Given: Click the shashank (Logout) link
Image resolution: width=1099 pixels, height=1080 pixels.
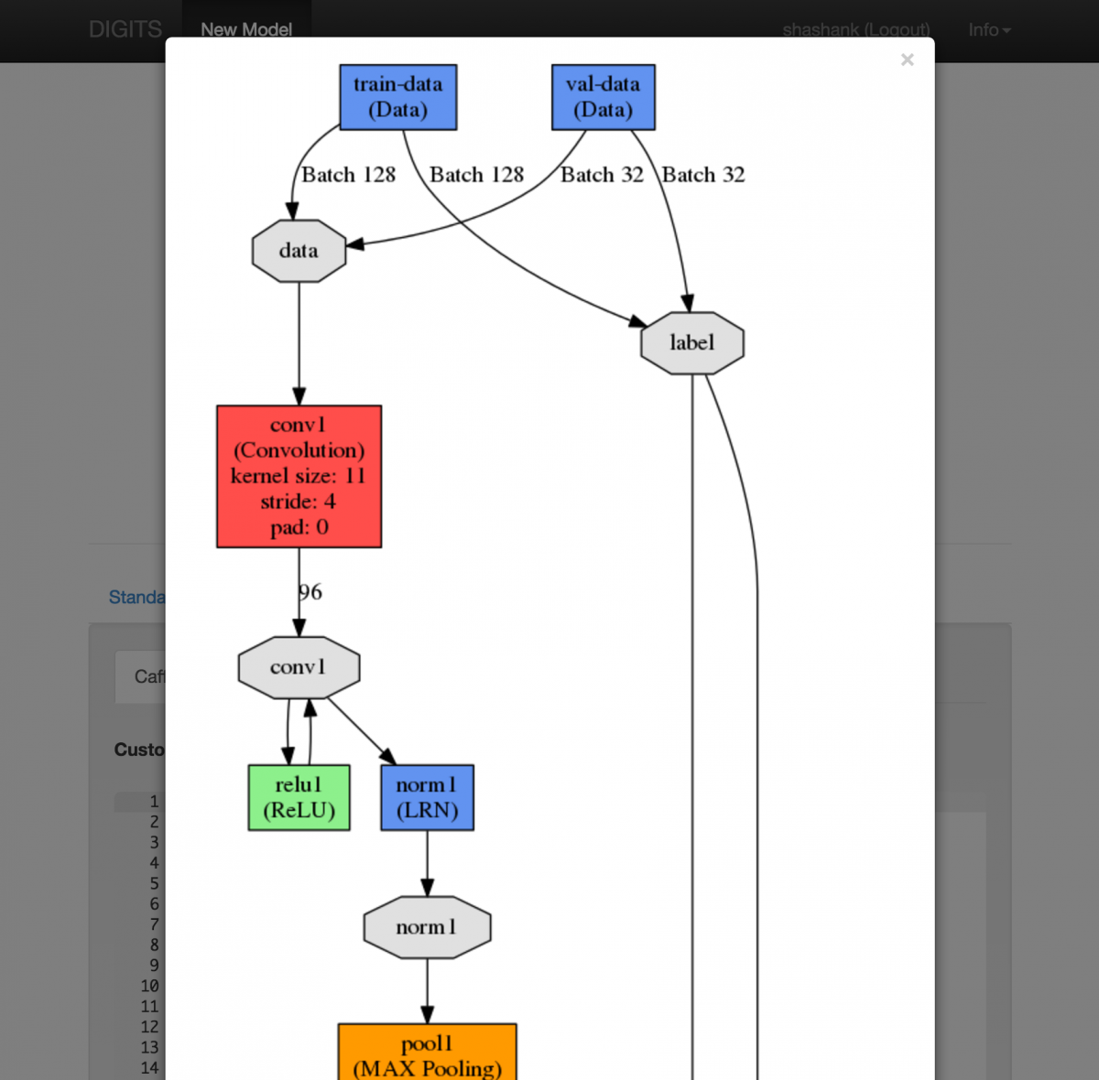Looking at the screenshot, I should pyautogui.click(x=855, y=29).
